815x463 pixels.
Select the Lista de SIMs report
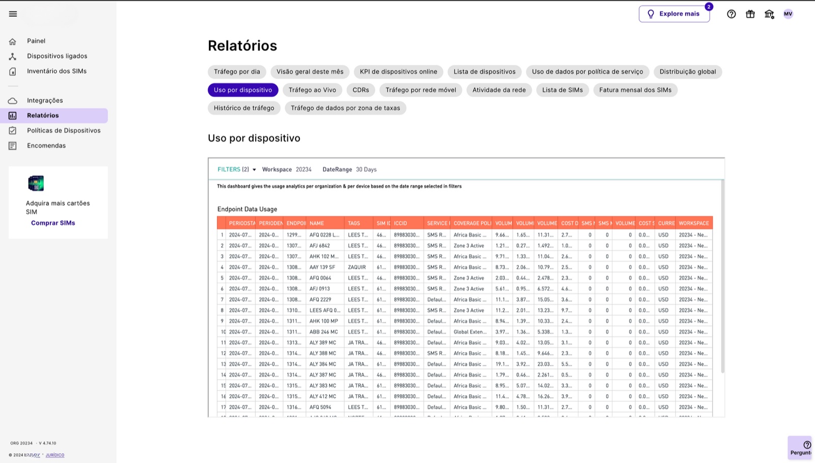pyautogui.click(x=562, y=90)
